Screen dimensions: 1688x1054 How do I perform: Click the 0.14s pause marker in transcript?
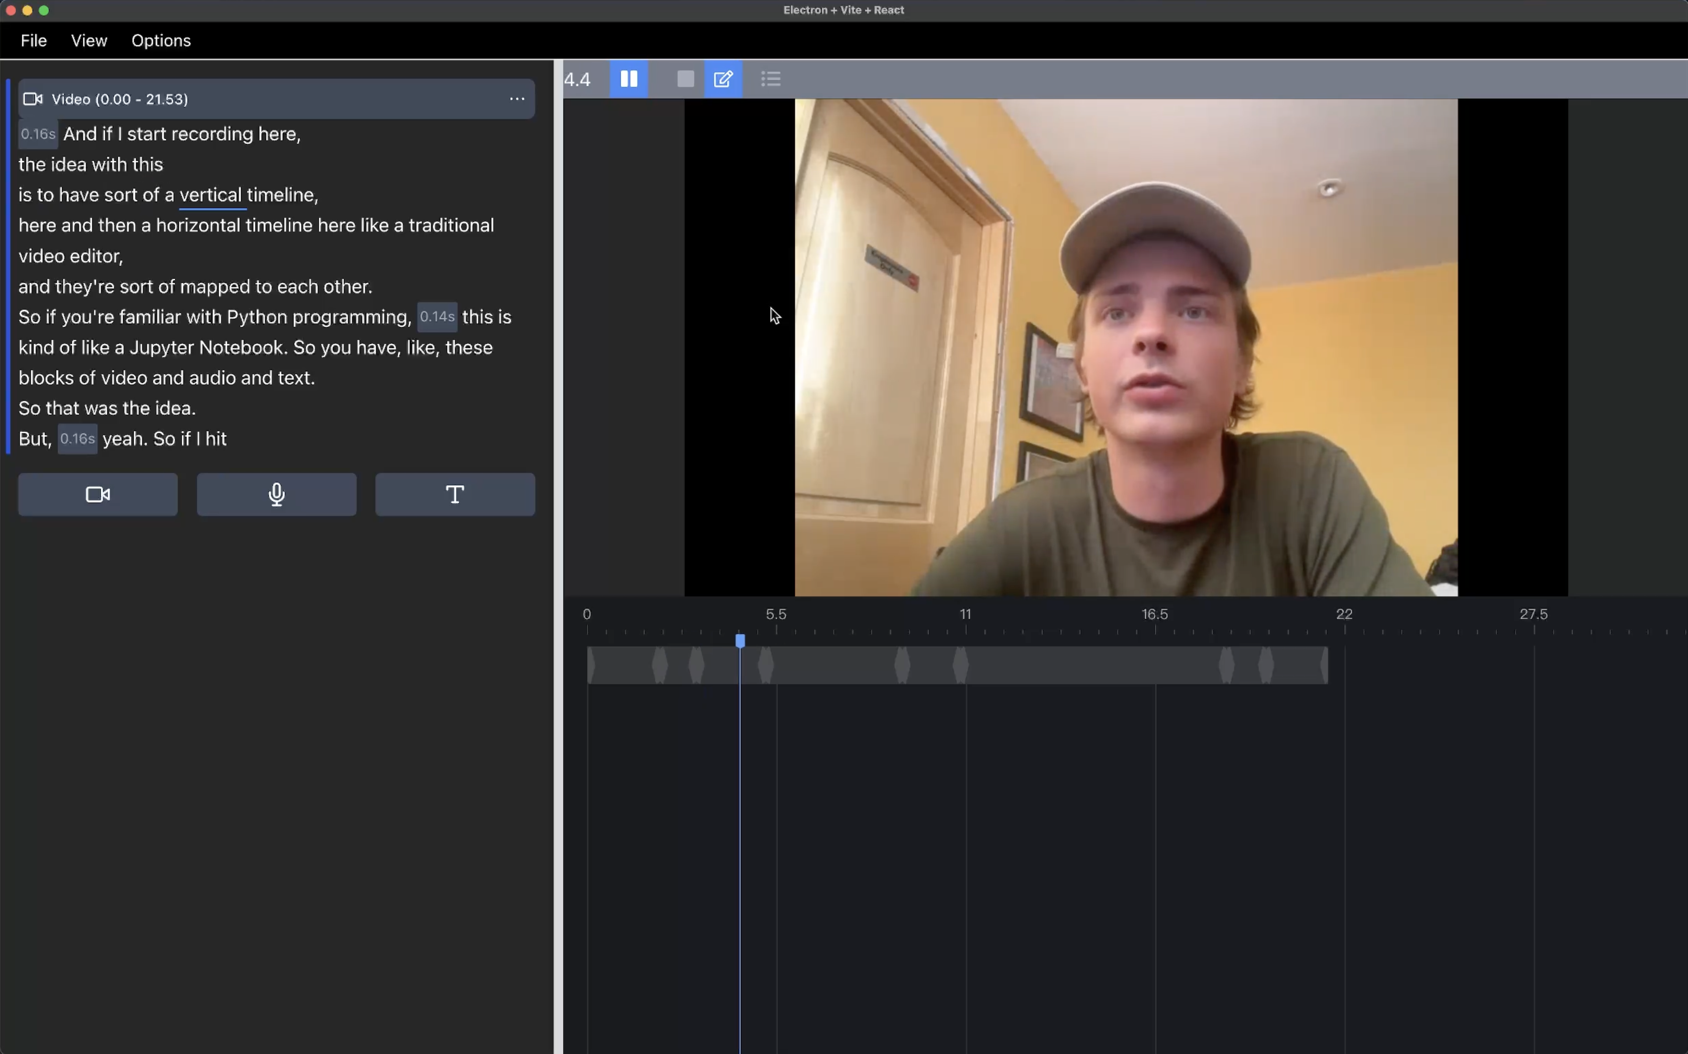click(x=437, y=316)
